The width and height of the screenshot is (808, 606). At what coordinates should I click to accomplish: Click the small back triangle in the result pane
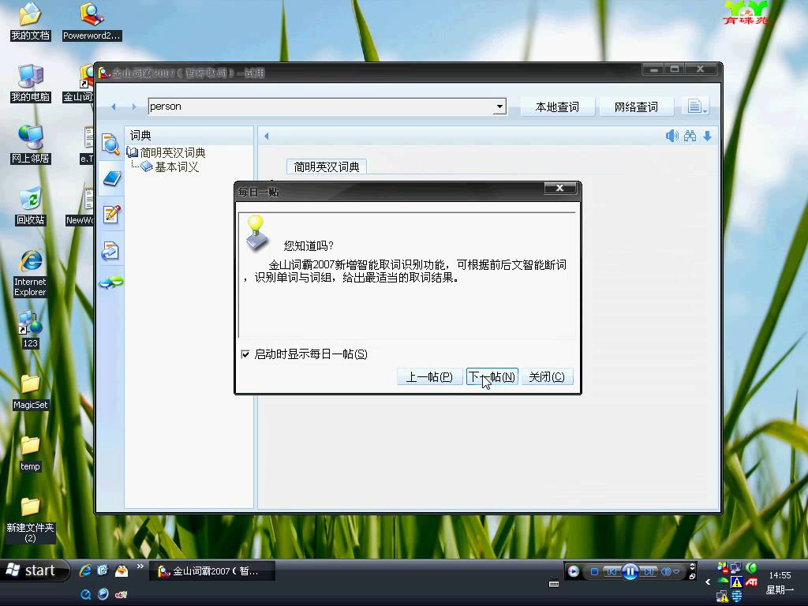pyautogui.click(x=267, y=136)
